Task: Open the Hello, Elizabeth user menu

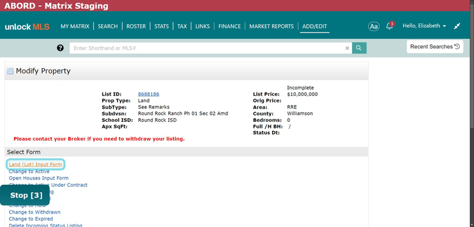Action: (424, 26)
